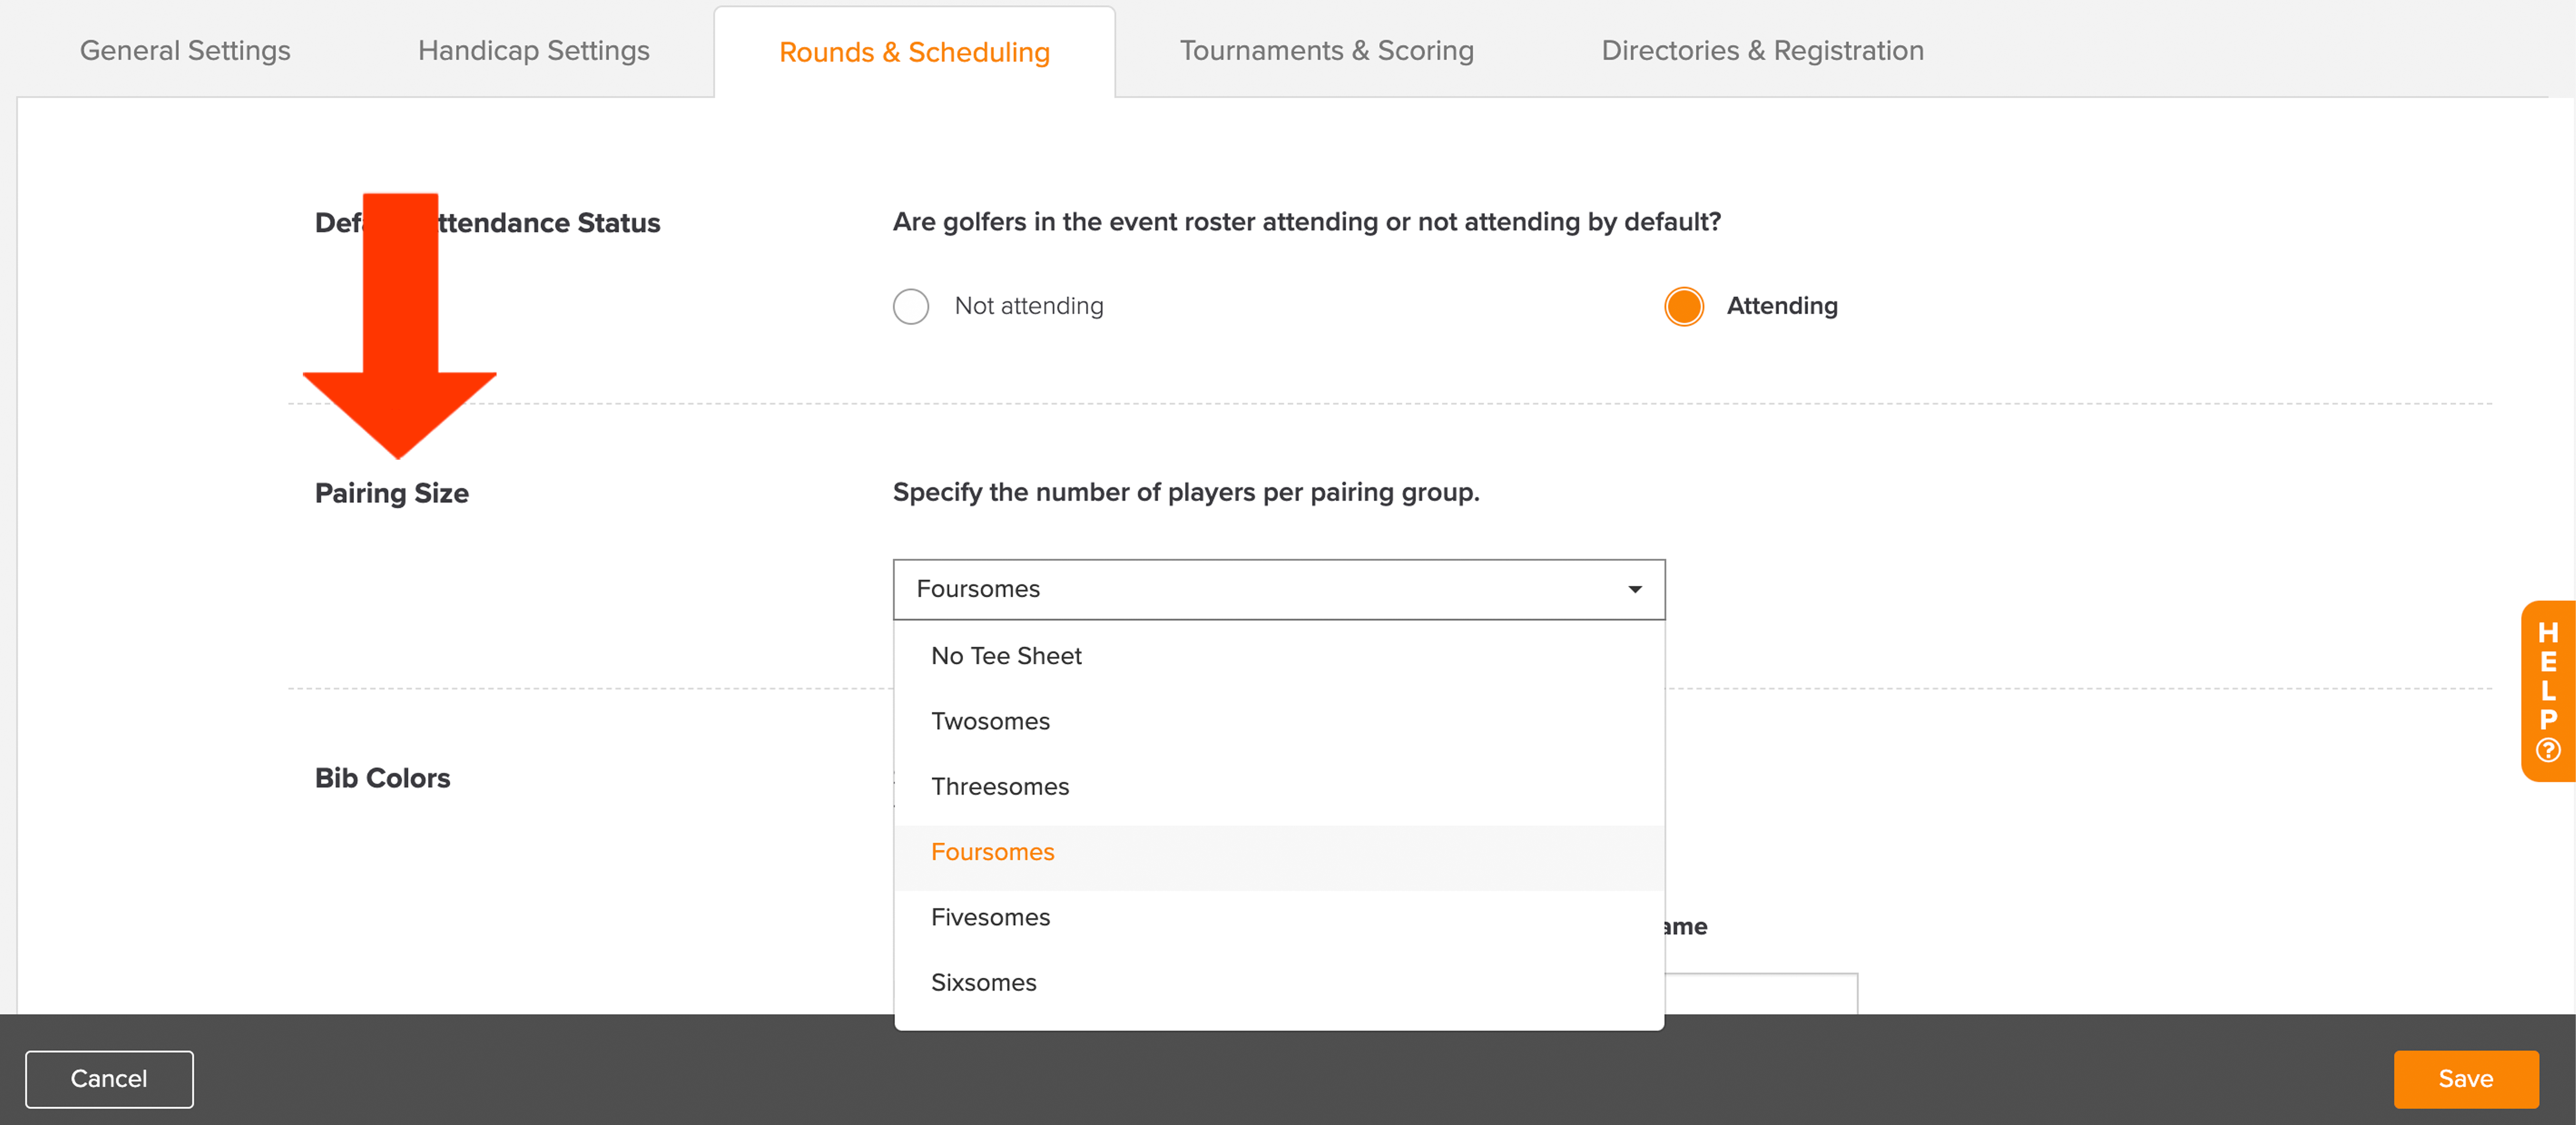2576x1125 pixels.
Task: Click the default attendance question text
Action: coord(1307,222)
